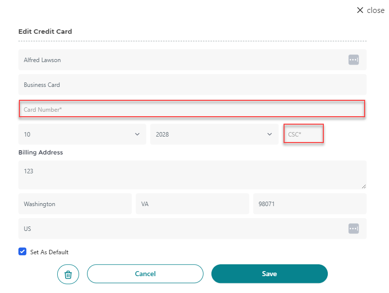Focus the US country field
This screenshot has height=293, width=389.
click(x=179, y=228)
